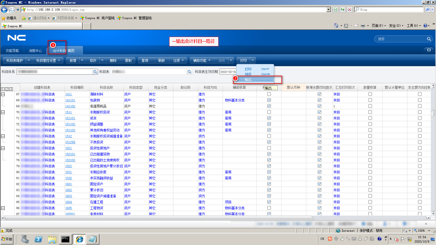This screenshot has width=436, height=245.
Task: Expand the 打印 button dropdown arrow
Action: (x=253, y=60)
